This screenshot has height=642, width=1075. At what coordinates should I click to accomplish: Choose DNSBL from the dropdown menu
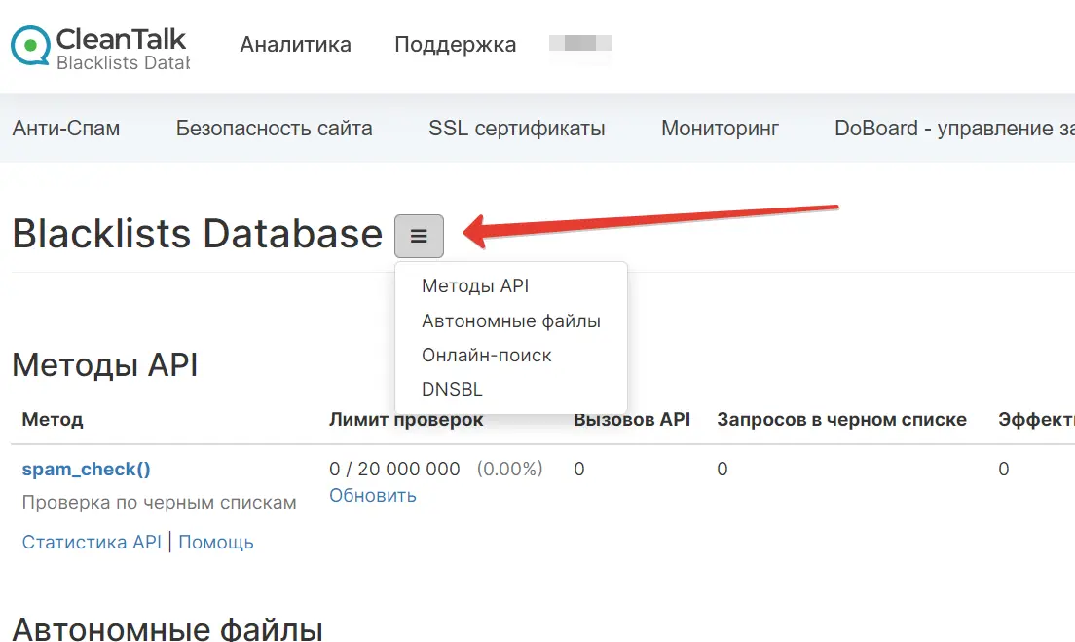tap(452, 389)
